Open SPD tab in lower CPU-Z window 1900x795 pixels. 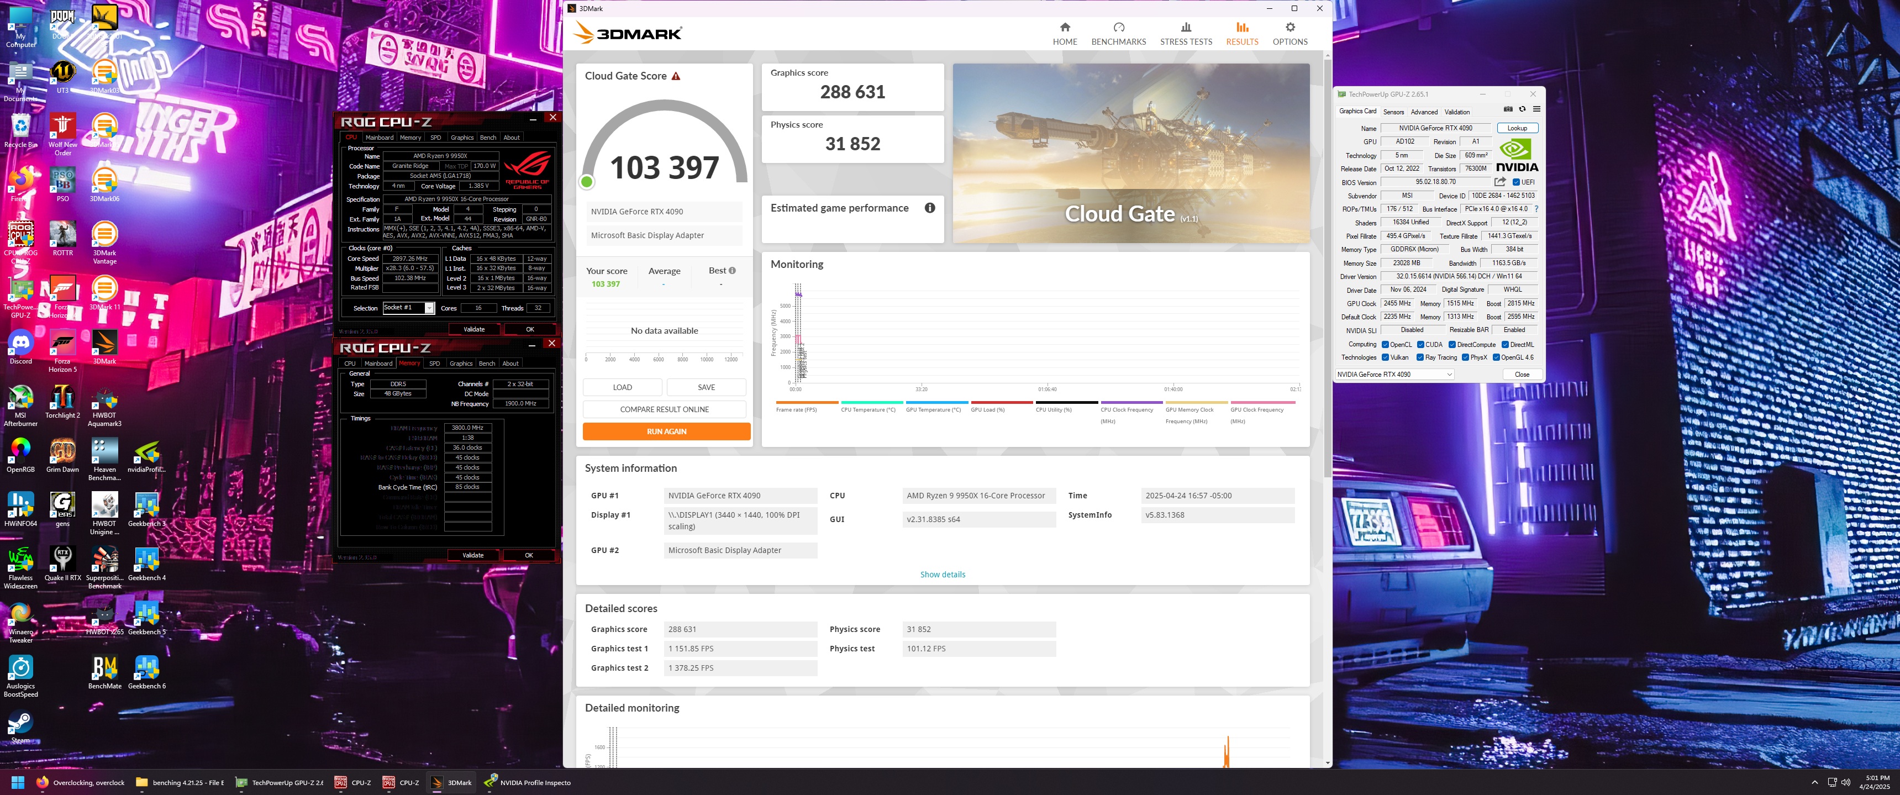(x=434, y=363)
